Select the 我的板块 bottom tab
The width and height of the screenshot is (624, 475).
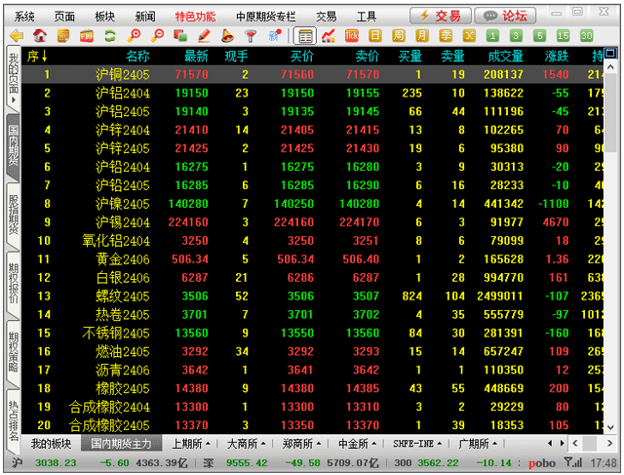[52, 443]
